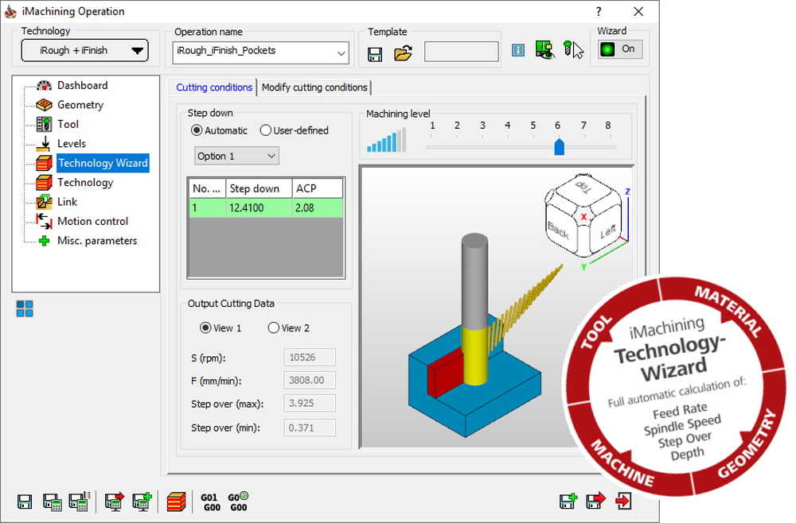
Task: Click the signal bars machining level icon
Action: pyautogui.click(x=386, y=141)
